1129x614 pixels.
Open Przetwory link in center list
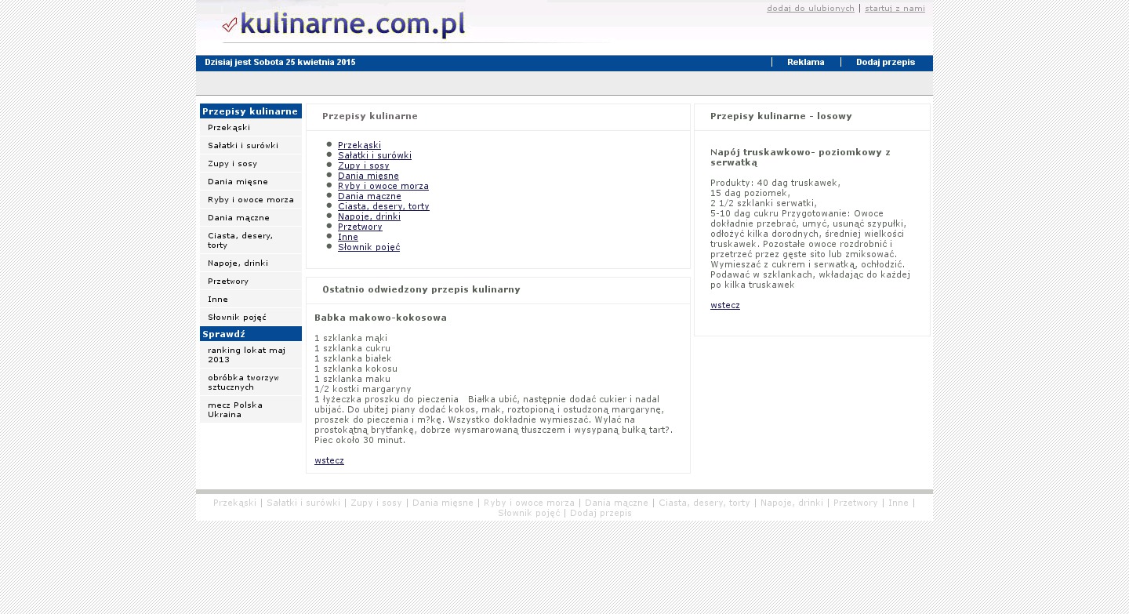(x=360, y=227)
